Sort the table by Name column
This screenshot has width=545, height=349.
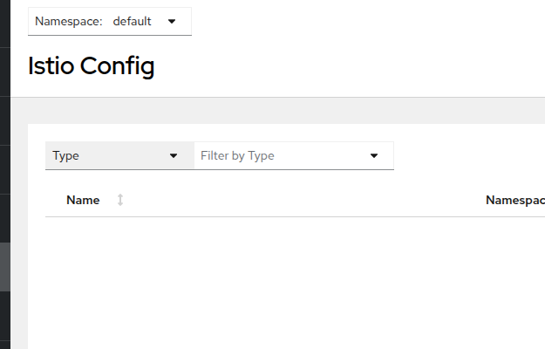click(83, 200)
